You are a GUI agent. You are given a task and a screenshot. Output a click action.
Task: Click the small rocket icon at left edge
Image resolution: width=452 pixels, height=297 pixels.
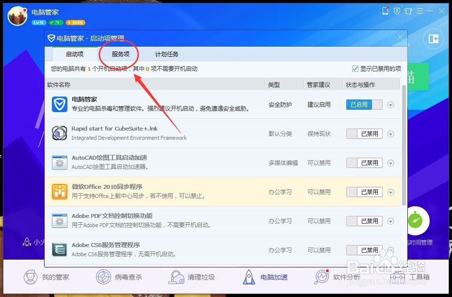pyautogui.click(x=27, y=242)
